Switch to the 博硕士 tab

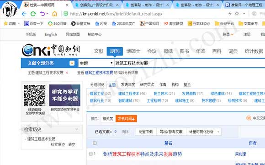click(133, 51)
